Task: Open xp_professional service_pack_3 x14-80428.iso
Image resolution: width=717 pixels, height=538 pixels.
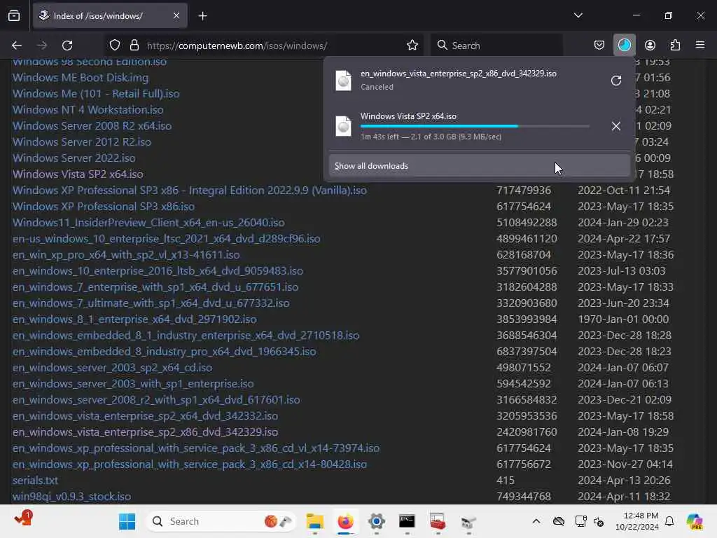Action: [x=189, y=464]
